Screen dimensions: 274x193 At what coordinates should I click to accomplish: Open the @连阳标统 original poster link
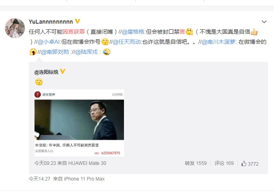point(46,72)
